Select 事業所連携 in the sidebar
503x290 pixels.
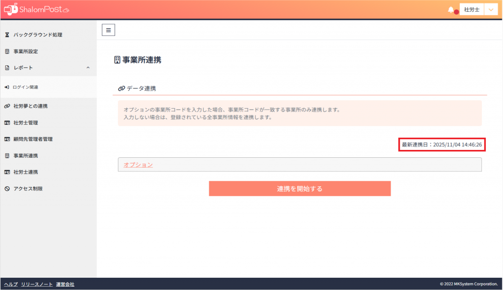pos(26,156)
